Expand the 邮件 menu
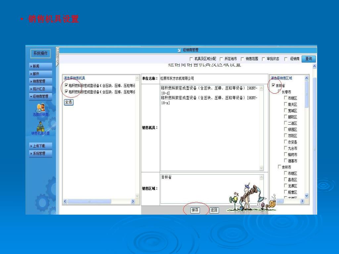The image size is (339, 254). click(41, 74)
